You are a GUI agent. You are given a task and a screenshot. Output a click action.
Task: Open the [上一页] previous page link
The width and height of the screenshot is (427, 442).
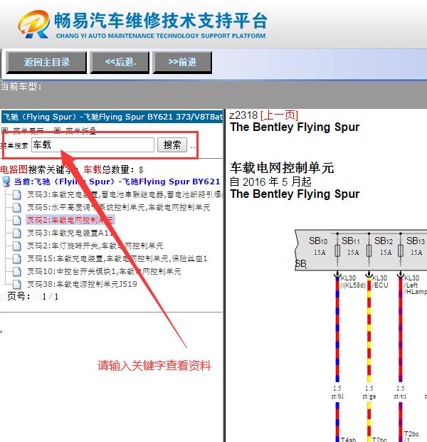pyautogui.click(x=279, y=115)
